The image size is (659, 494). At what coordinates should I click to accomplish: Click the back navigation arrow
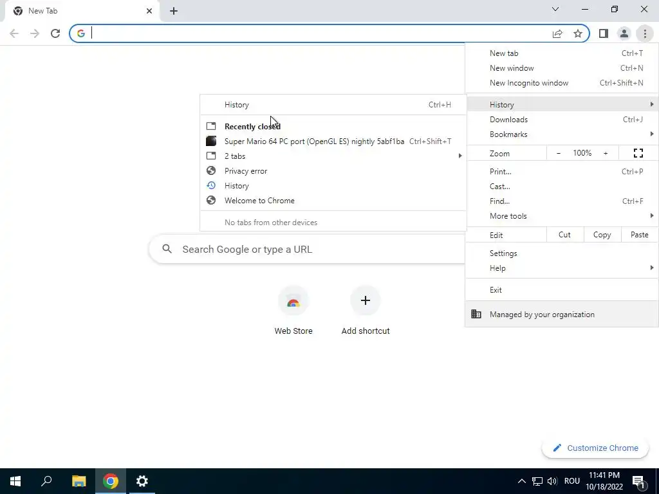pos(14,33)
